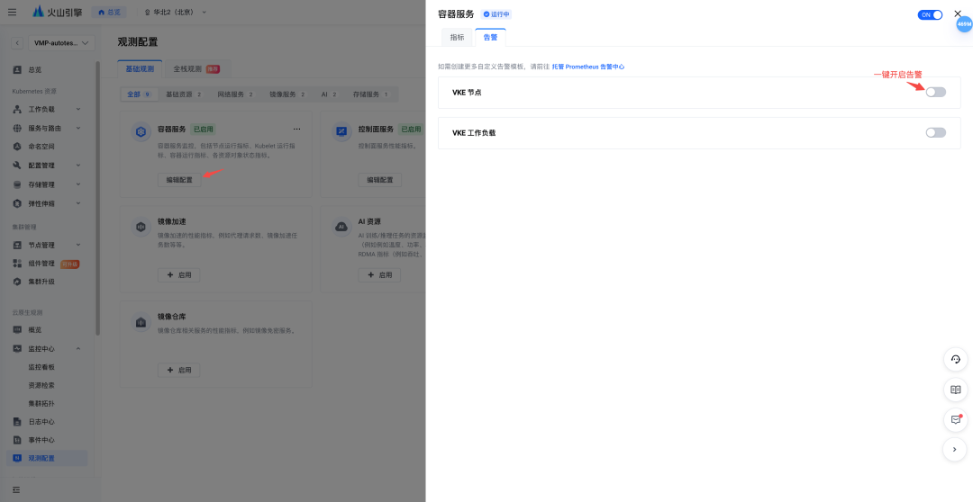Click 编辑配置 on 容器服务 card
Image resolution: width=973 pixels, height=502 pixels.
click(179, 180)
